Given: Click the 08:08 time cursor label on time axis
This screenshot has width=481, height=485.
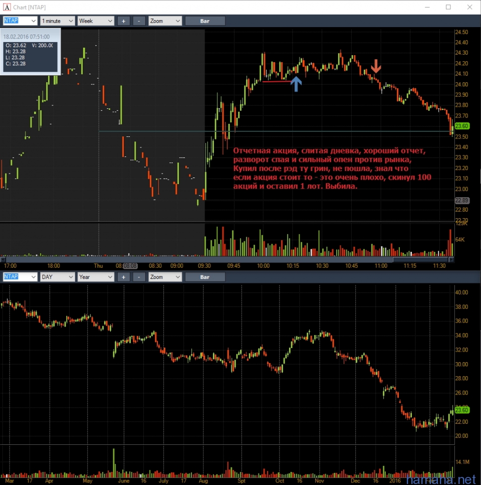Looking at the screenshot, I should click(130, 266).
